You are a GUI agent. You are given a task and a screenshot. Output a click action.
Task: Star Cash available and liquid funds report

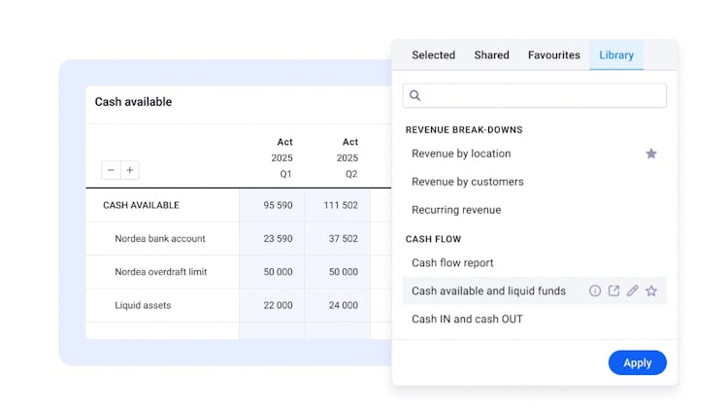pos(651,290)
